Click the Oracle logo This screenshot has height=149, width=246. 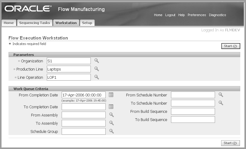tap(28, 9)
